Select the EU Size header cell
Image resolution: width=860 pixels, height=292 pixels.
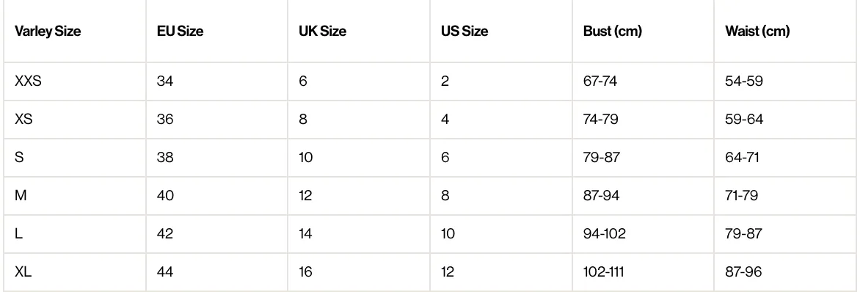[180, 32]
